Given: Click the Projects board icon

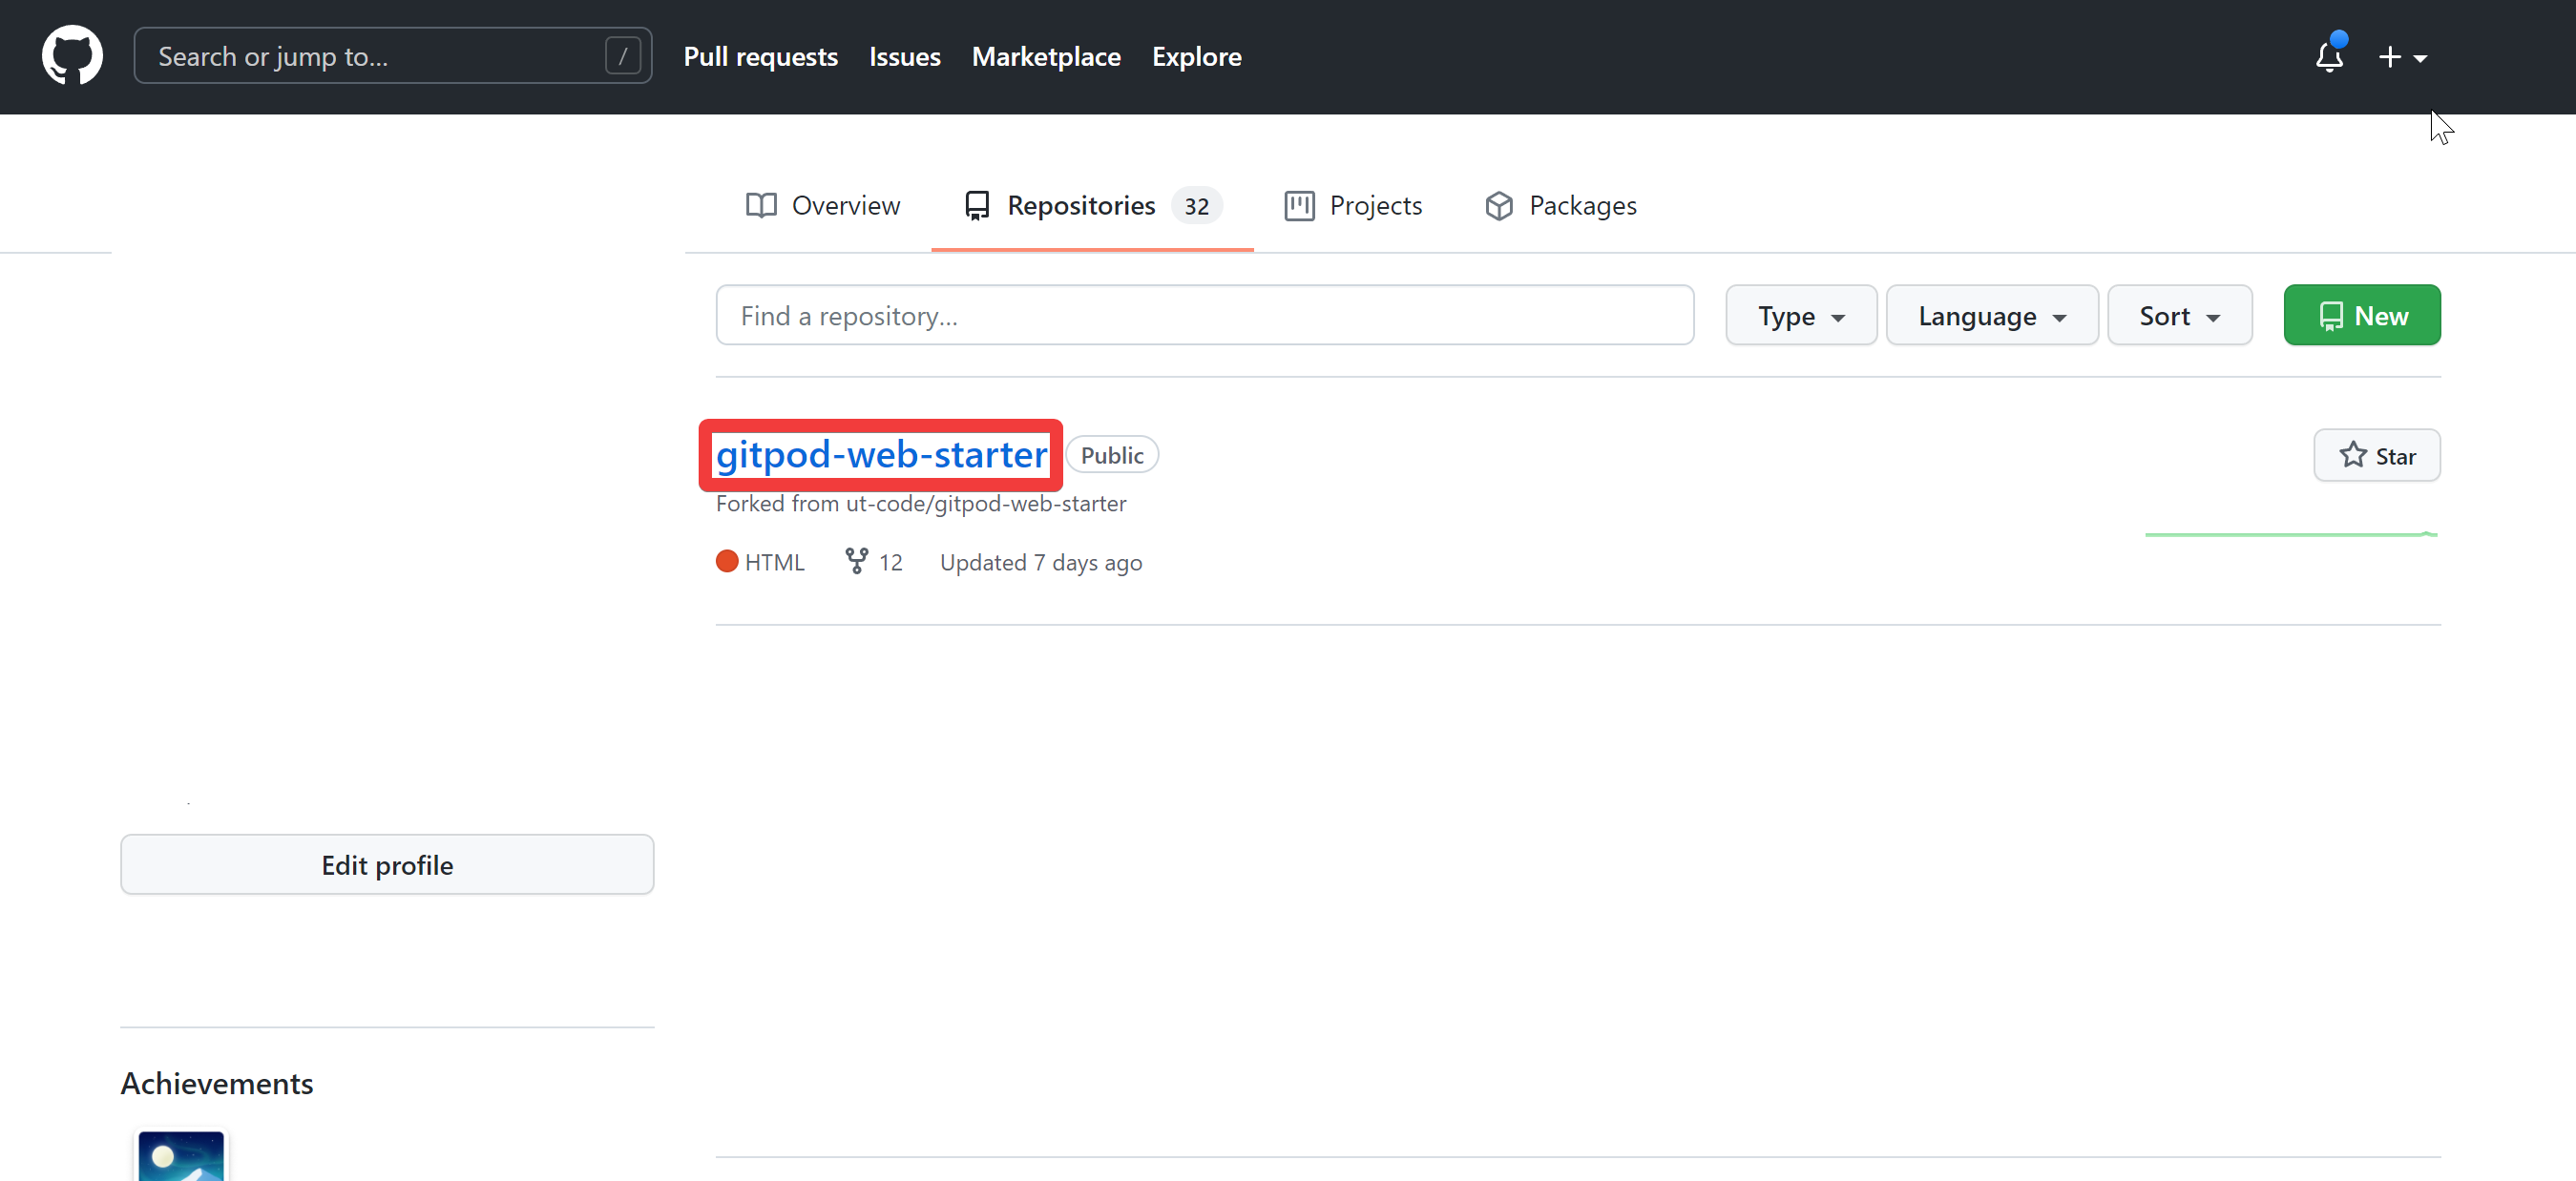Looking at the screenshot, I should [x=1298, y=205].
